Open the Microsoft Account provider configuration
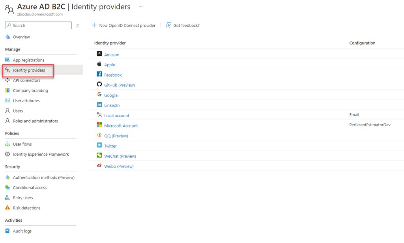 [121, 125]
